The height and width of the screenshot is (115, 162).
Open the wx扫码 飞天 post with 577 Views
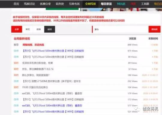[52, 106]
